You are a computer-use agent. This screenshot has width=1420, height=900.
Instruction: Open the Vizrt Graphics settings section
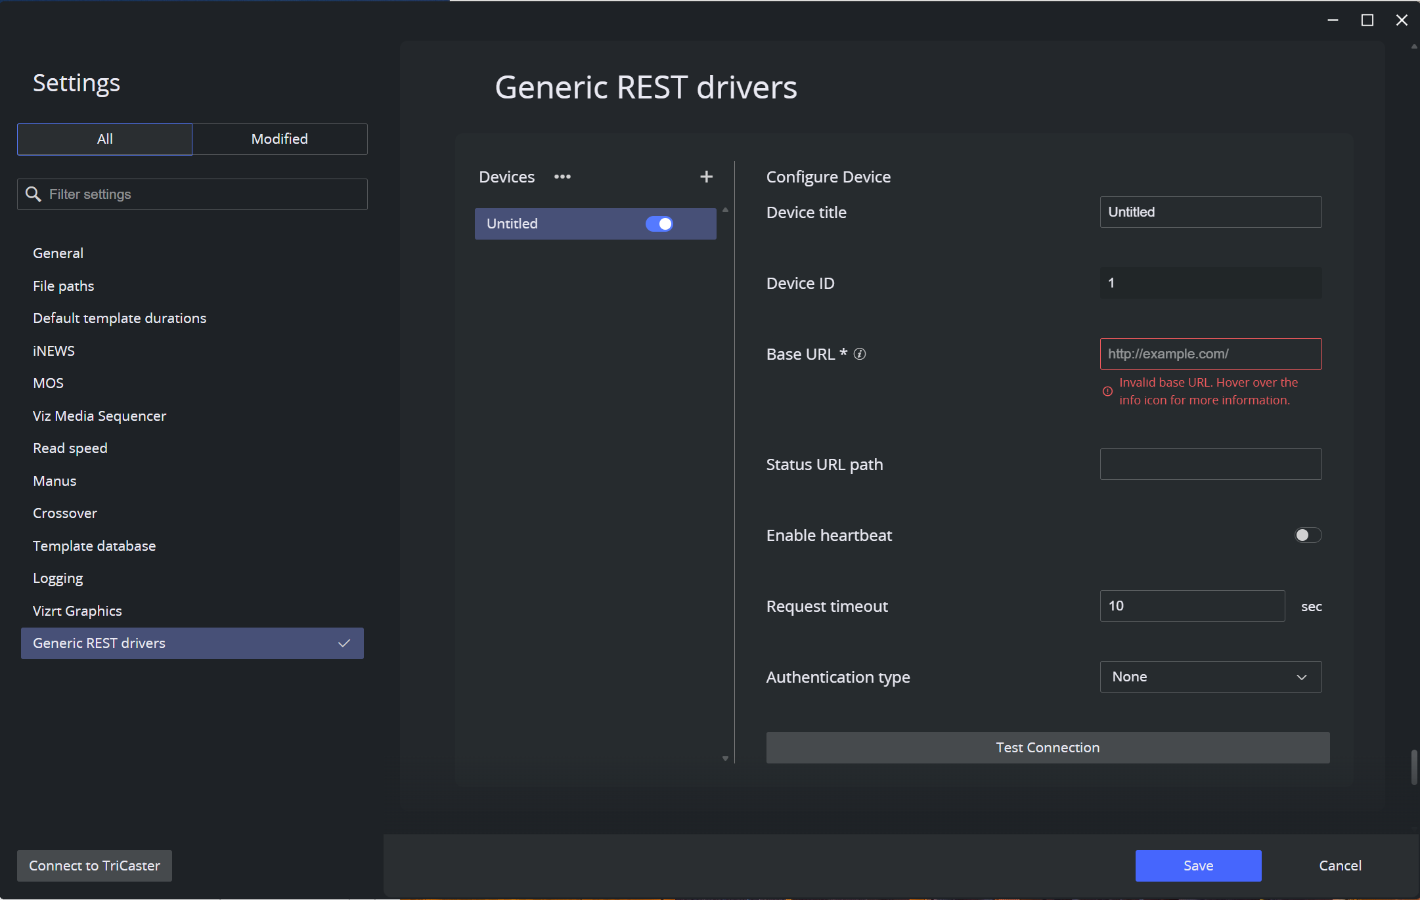[x=78, y=611]
